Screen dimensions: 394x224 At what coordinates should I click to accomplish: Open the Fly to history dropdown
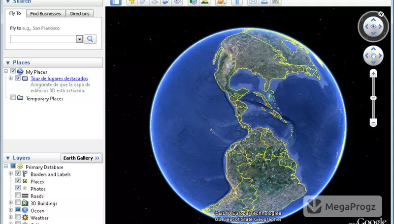pyautogui.click(x=79, y=39)
